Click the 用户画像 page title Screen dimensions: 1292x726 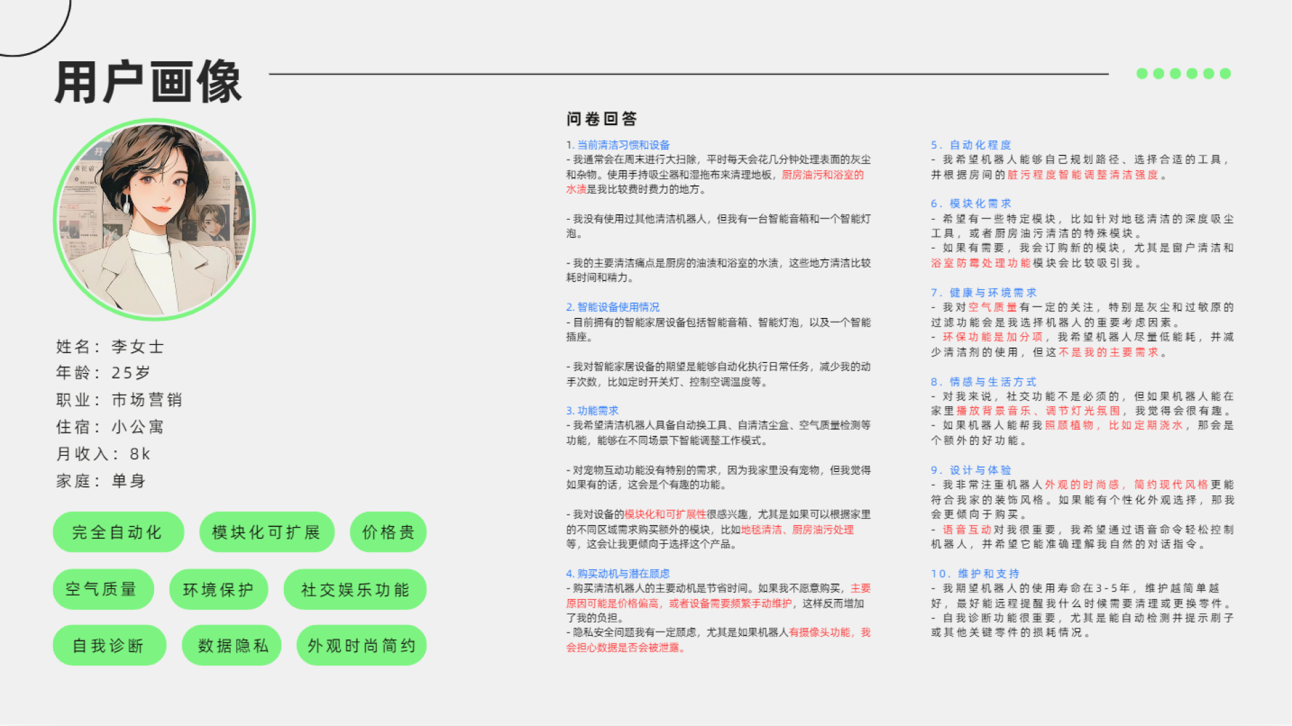tap(148, 82)
